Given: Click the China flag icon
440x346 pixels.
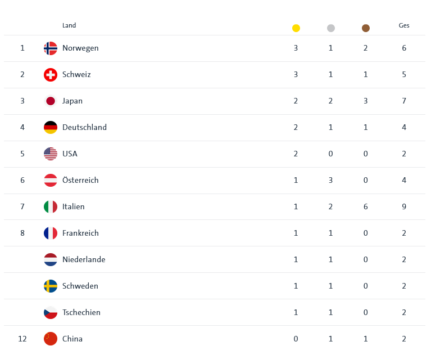Looking at the screenshot, I should (51, 339).
